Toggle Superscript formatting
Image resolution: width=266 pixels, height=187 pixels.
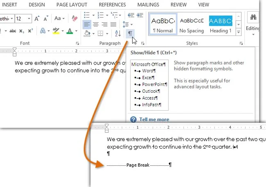(x=30, y=31)
